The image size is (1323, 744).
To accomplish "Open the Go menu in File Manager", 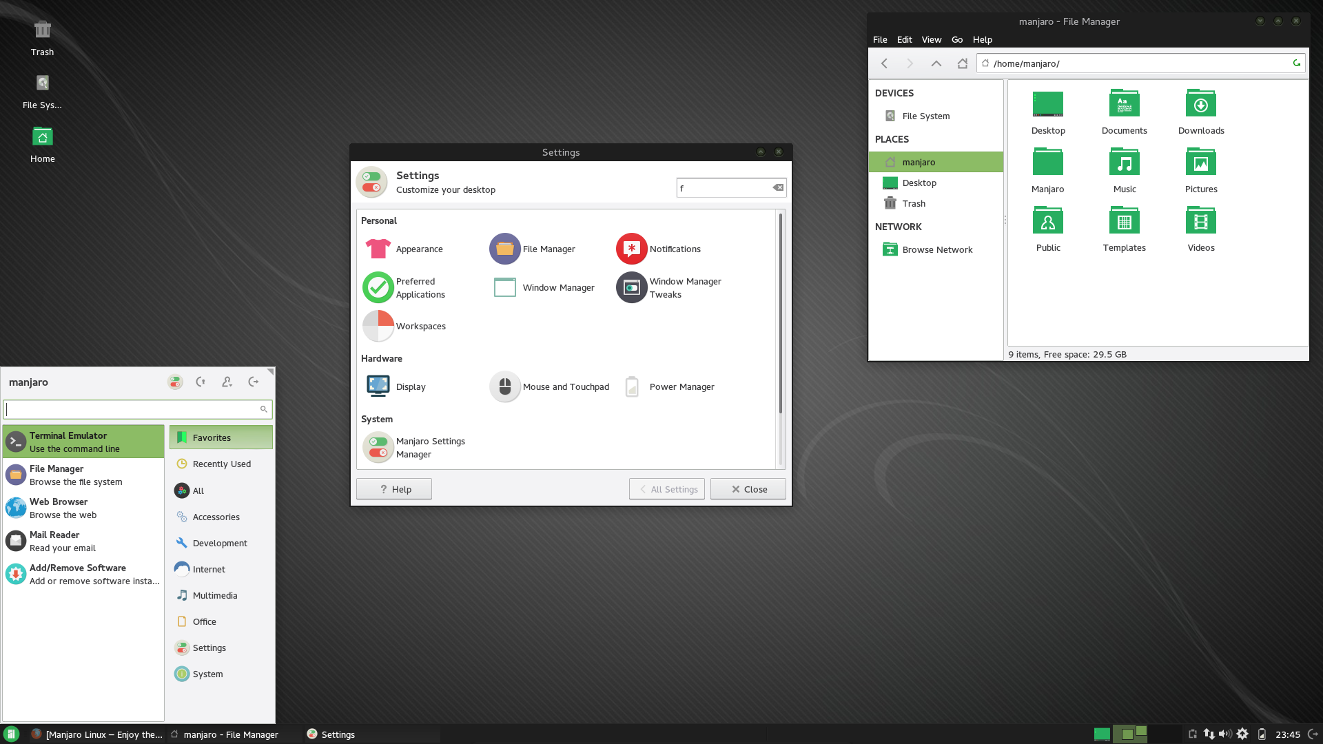I will click(957, 39).
